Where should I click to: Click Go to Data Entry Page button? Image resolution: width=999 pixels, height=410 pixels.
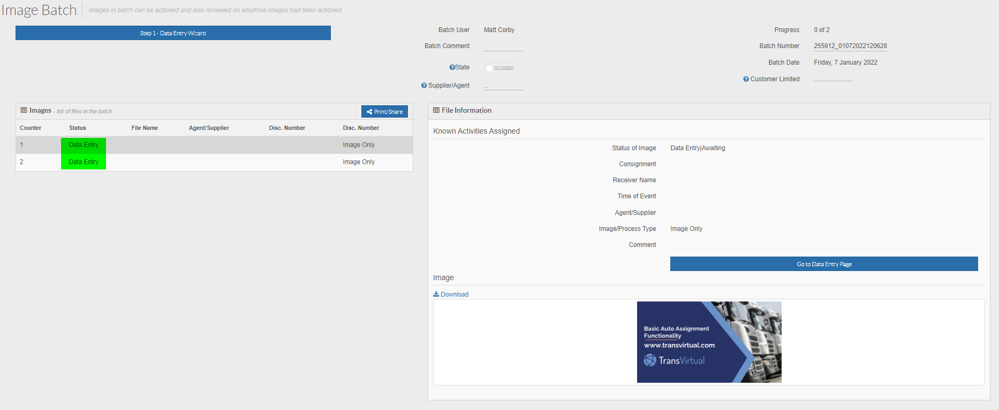tap(824, 264)
